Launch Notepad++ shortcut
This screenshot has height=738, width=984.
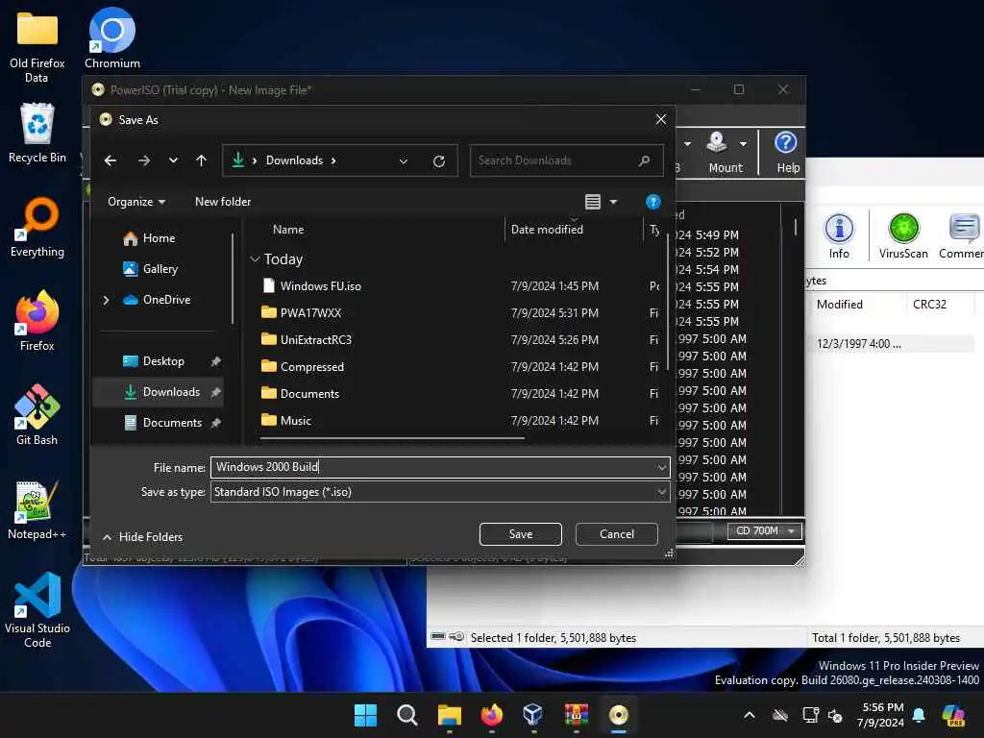[x=37, y=509]
